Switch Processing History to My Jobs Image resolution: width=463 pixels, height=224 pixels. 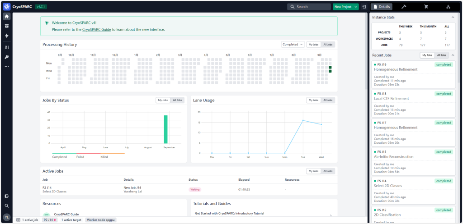(x=313, y=45)
